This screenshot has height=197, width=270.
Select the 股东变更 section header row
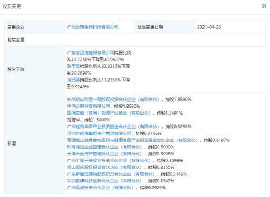point(135,40)
